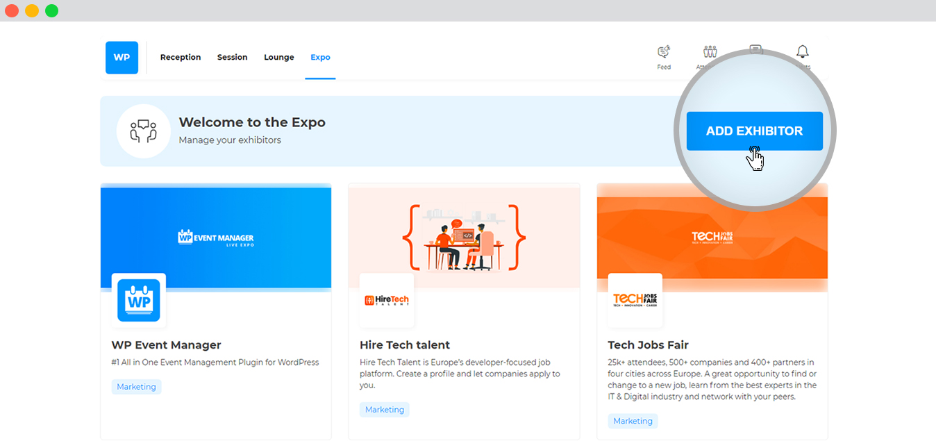Click the Expo chat icon beside the welcome heading
This screenshot has width=936, height=441.
tap(144, 131)
